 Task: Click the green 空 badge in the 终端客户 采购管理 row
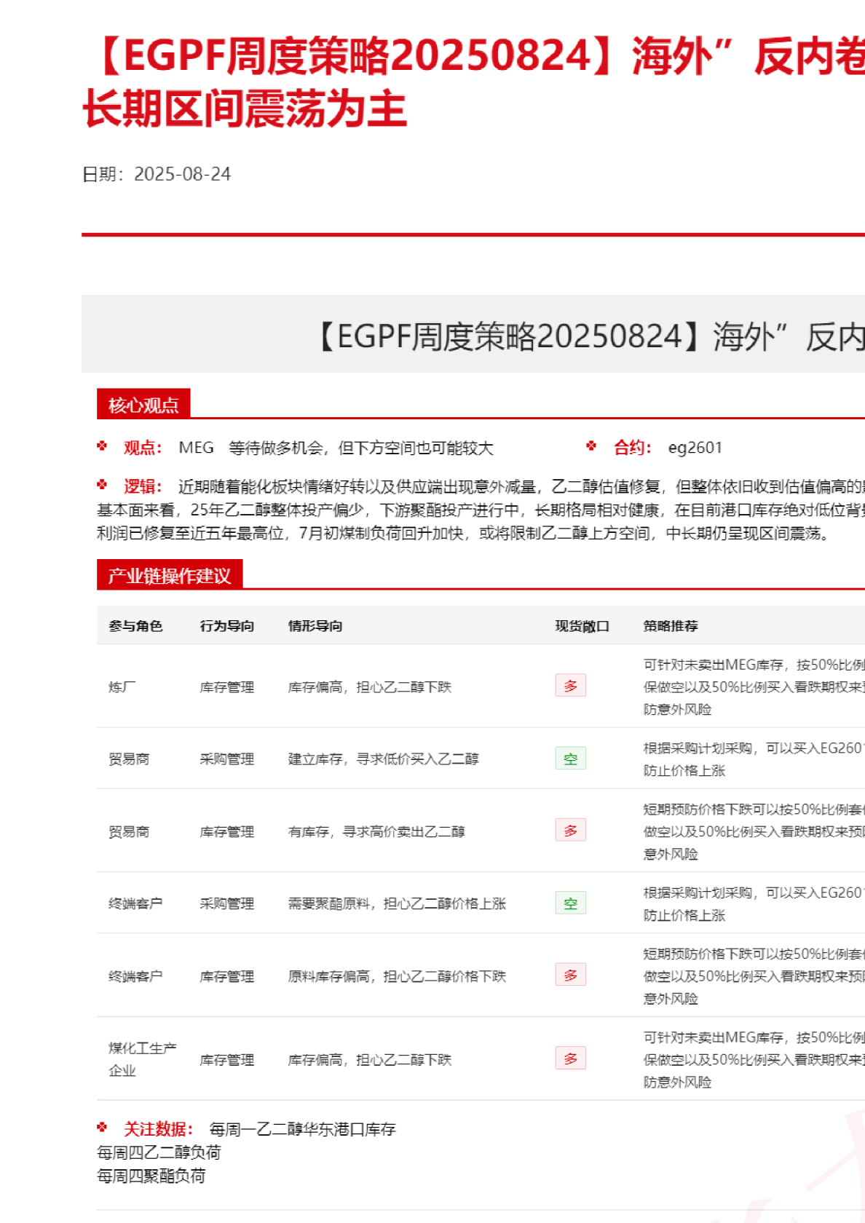(570, 903)
